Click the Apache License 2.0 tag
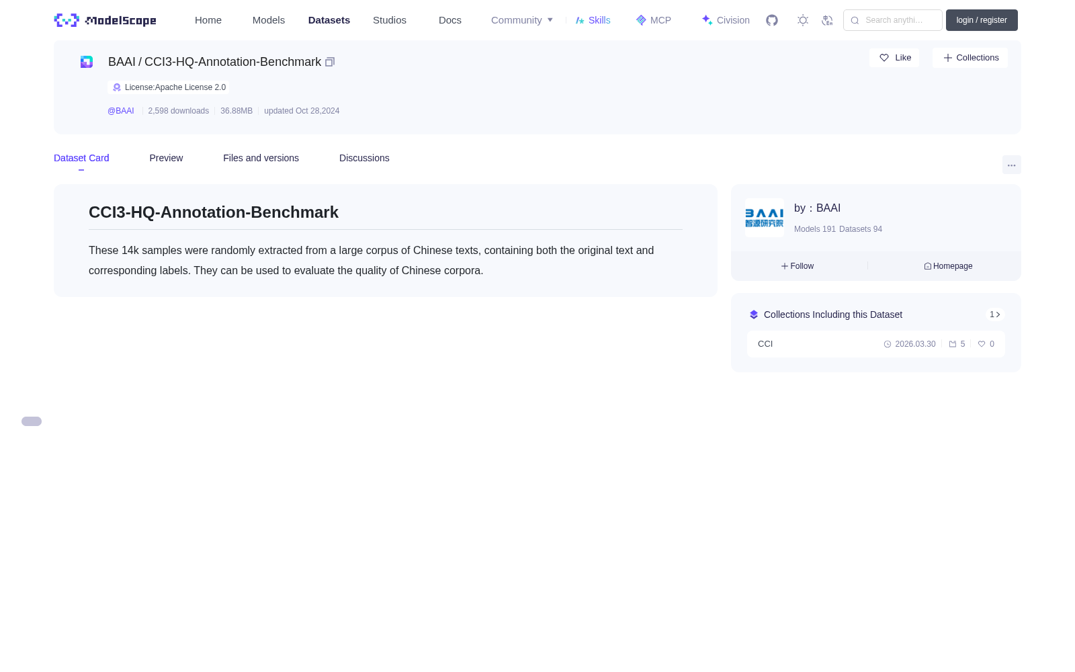 click(x=169, y=87)
